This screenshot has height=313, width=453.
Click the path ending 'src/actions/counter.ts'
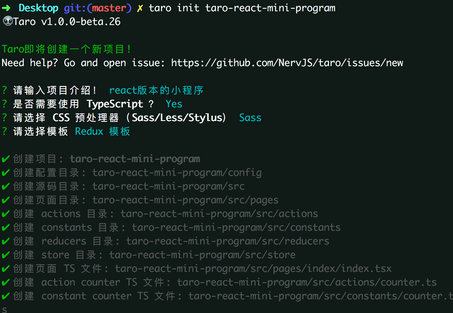click(307, 282)
